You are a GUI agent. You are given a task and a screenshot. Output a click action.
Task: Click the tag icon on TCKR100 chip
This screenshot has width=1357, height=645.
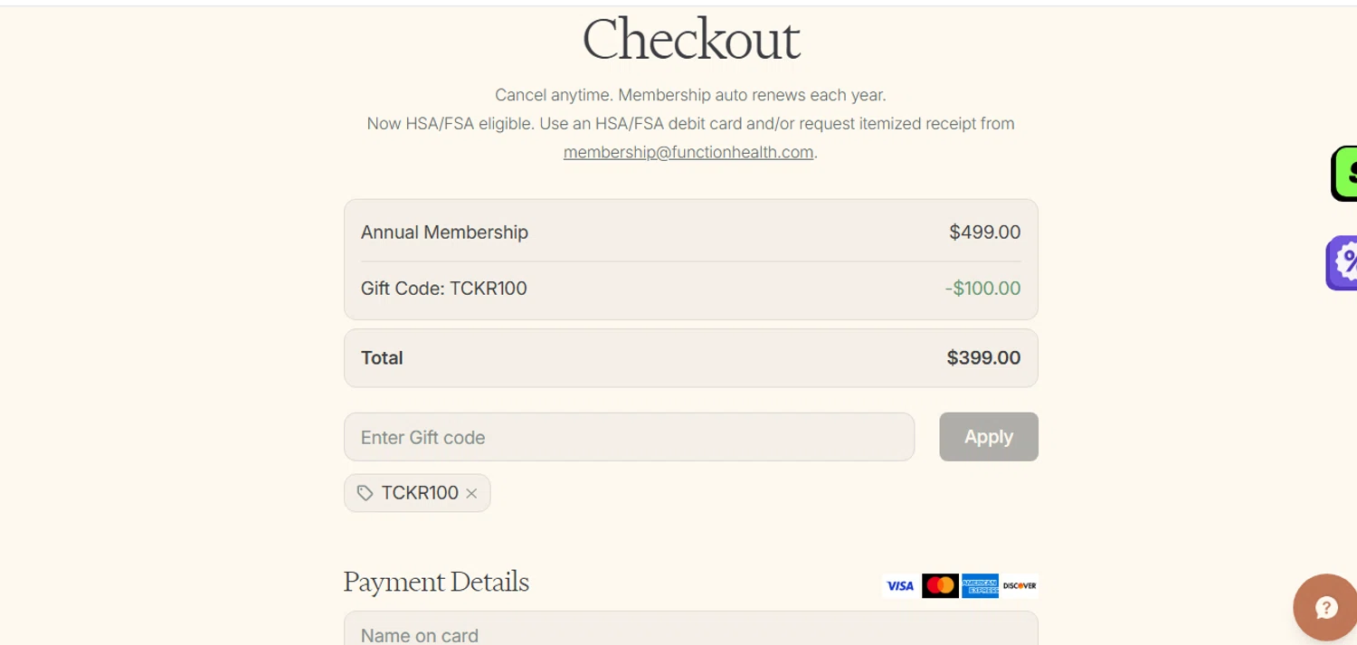(x=365, y=493)
